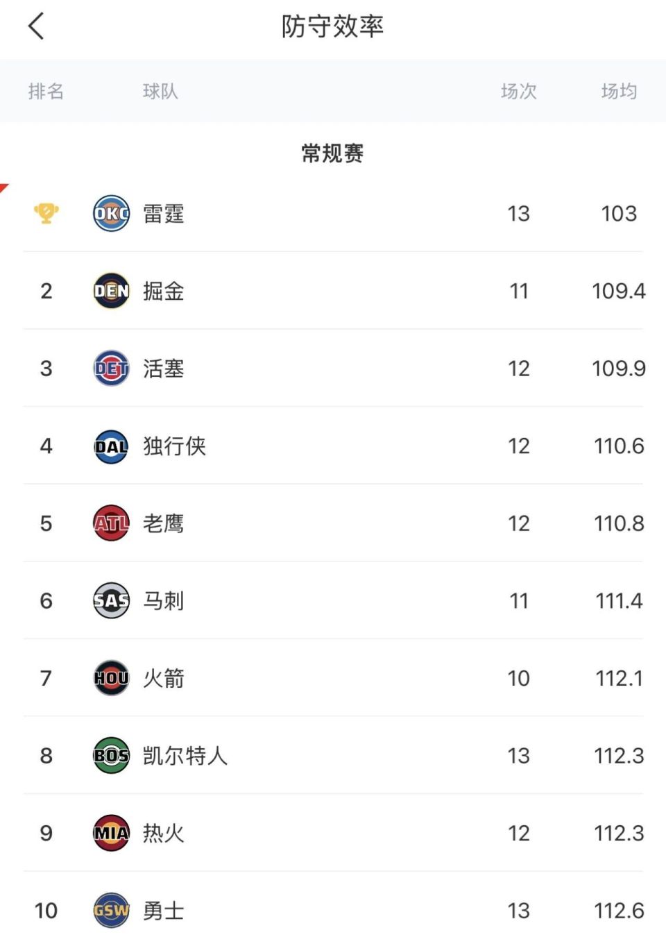Screen dimensions: 666x946
Task: Click the 排名 column header
Action: 46,91
